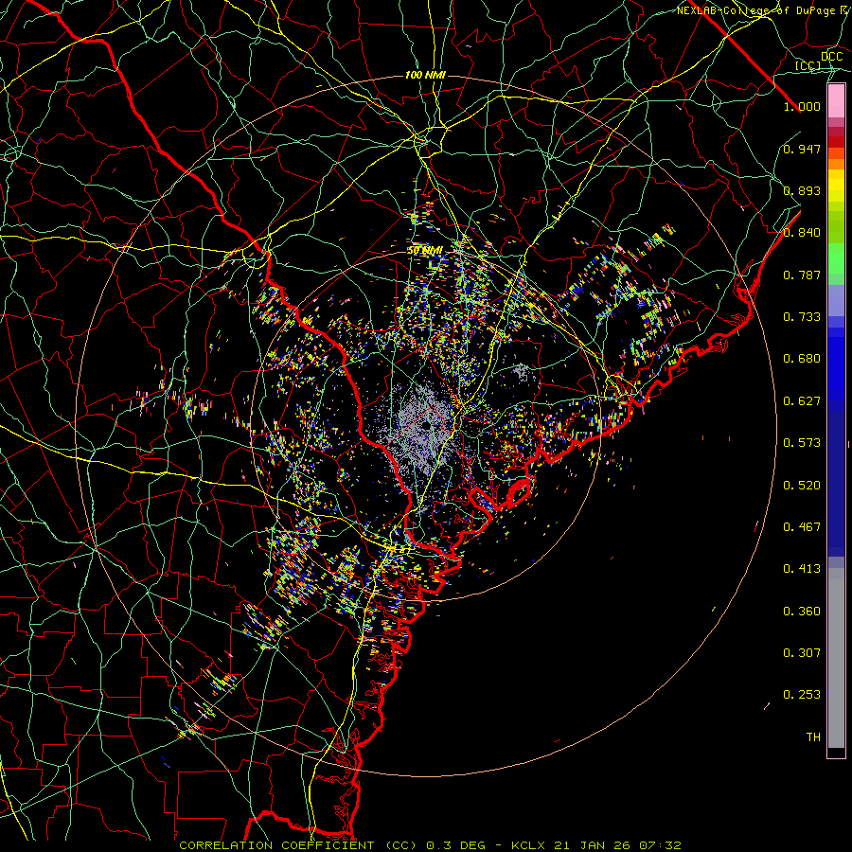852x852 pixels.
Task: Click the 0.360 scale value label
Action: click(802, 612)
